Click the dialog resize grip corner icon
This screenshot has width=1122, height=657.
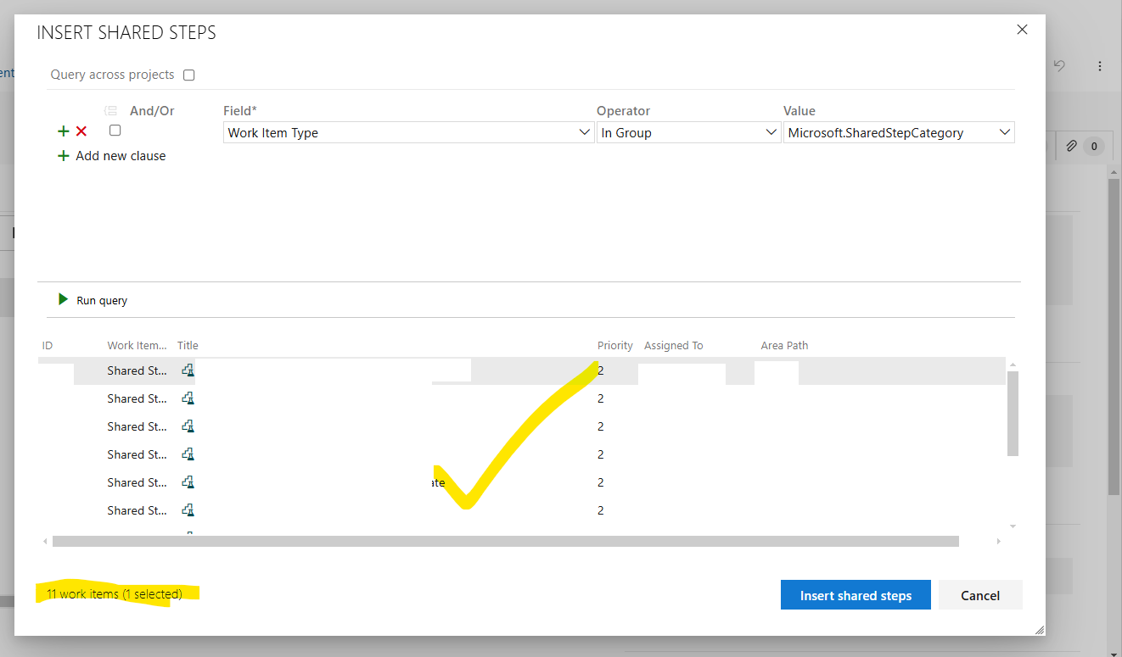[x=1039, y=630]
